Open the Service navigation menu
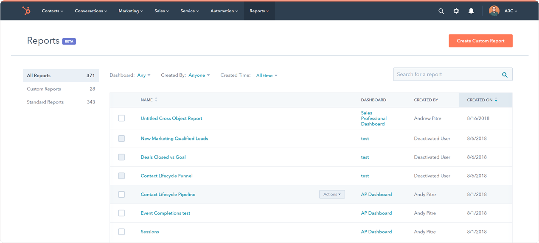Viewport: 539px width, 243px height. point(190,11)
